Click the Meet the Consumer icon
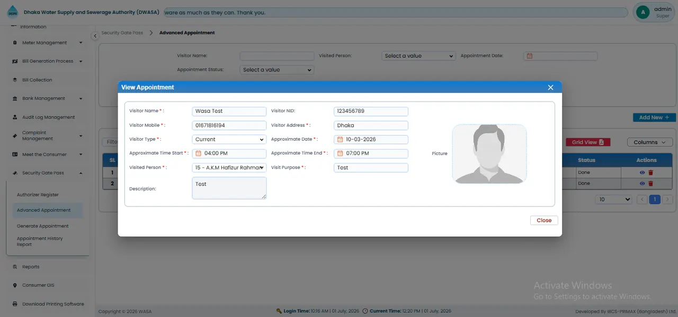This screenshot has height=317, width=678. (15, 155)
